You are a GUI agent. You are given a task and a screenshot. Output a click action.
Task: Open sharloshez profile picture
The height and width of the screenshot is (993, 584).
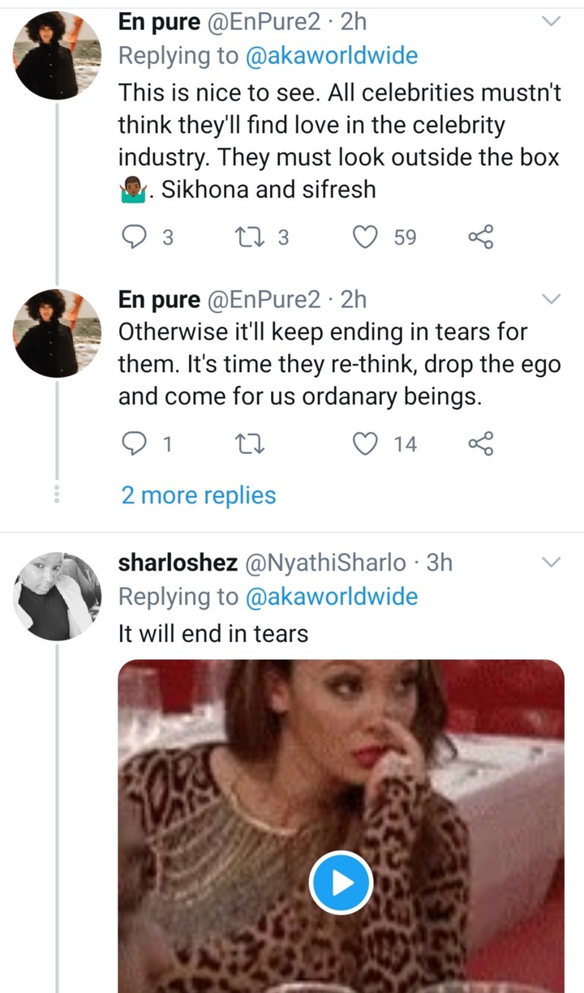(57, 597)
